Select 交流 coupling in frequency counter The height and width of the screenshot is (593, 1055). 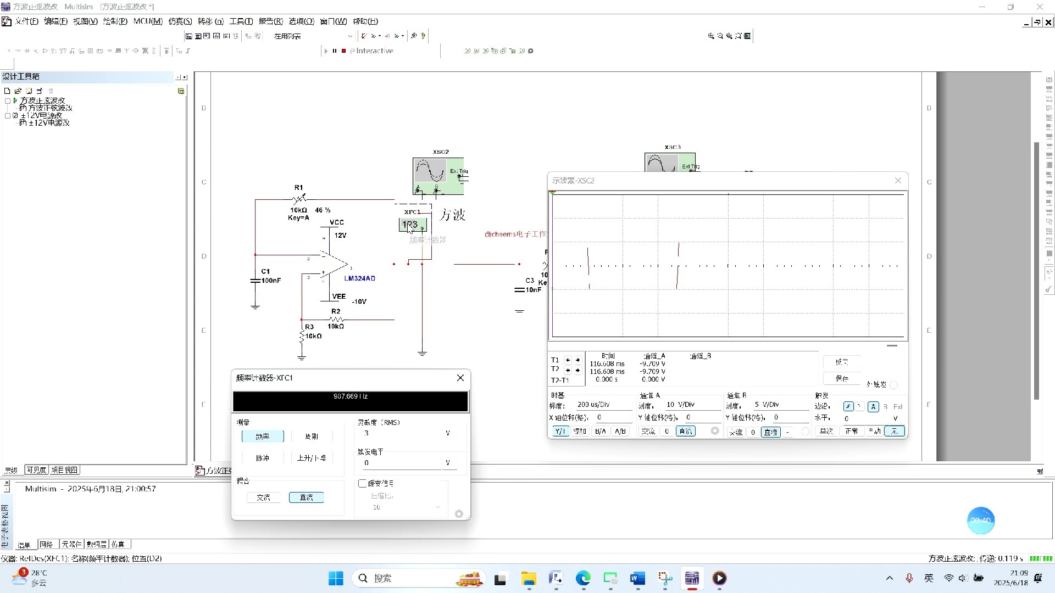tap(263, 497)
